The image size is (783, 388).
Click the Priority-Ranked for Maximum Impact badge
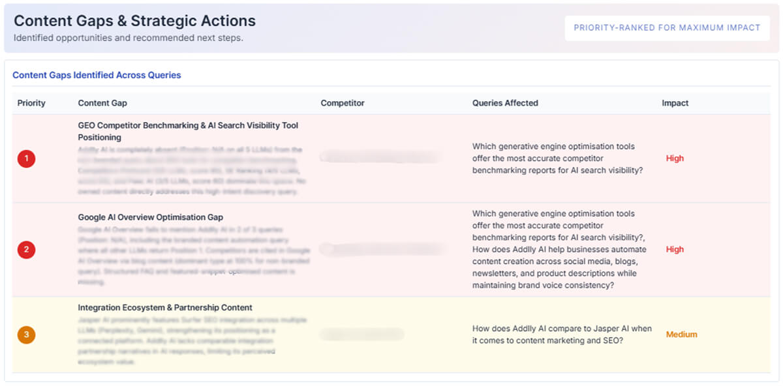[x=667, y=28]
